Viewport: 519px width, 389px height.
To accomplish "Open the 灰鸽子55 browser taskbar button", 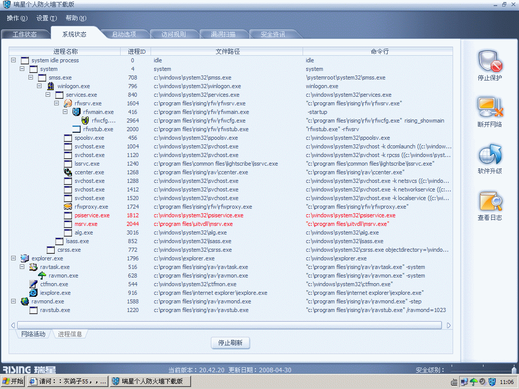I will click(68, 381).
